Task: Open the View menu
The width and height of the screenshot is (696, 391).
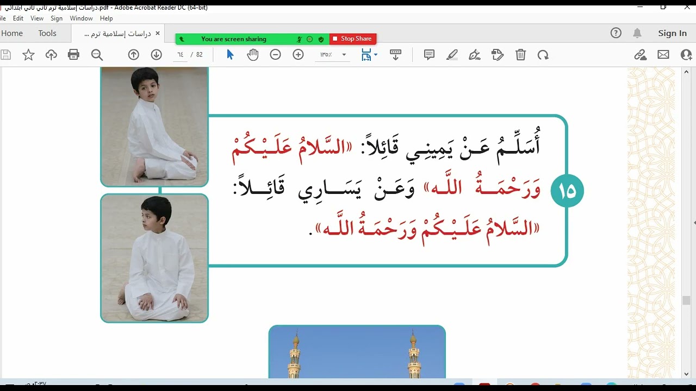Action: tap(37, 18)
